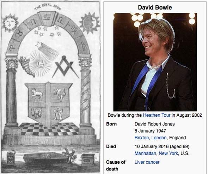
Task: Click the checkered floor pavement
Action: point(49,129)
